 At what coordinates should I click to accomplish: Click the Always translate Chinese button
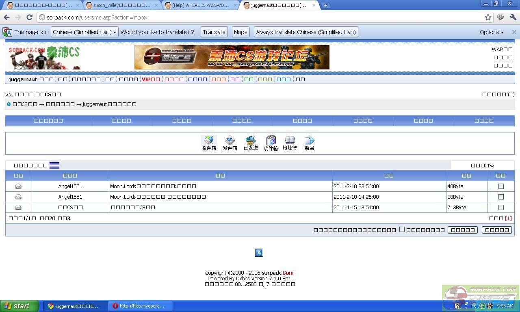pyautogui.click(x=305, y=32)
